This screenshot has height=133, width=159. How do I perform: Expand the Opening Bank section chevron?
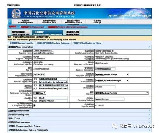(149, 115)
